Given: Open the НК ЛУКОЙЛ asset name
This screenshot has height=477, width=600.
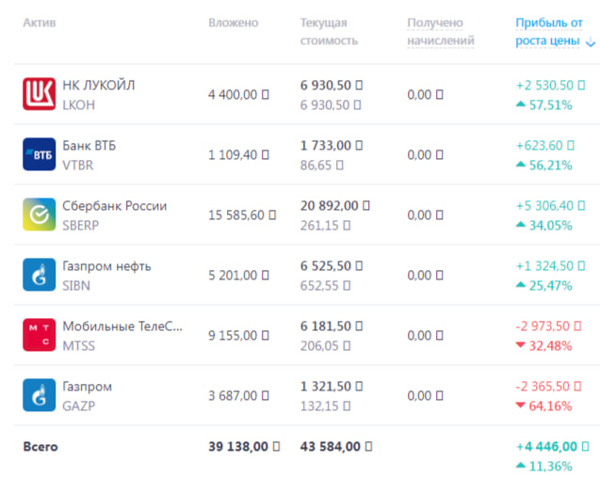Looking at the screenshot, I should [x=99, y=86].
